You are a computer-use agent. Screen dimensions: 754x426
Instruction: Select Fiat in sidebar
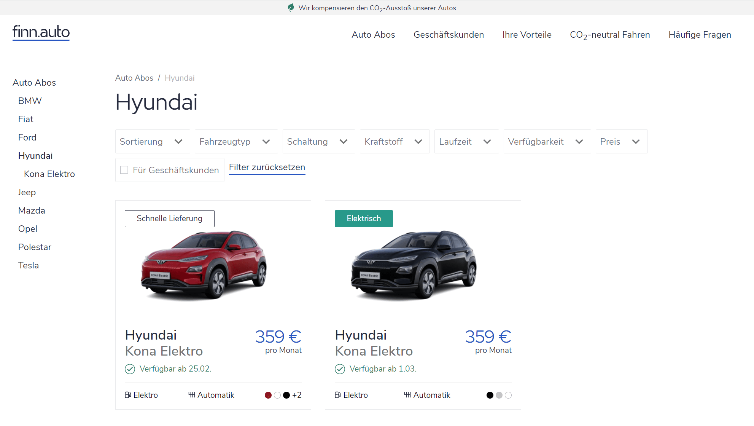point(26,119)
